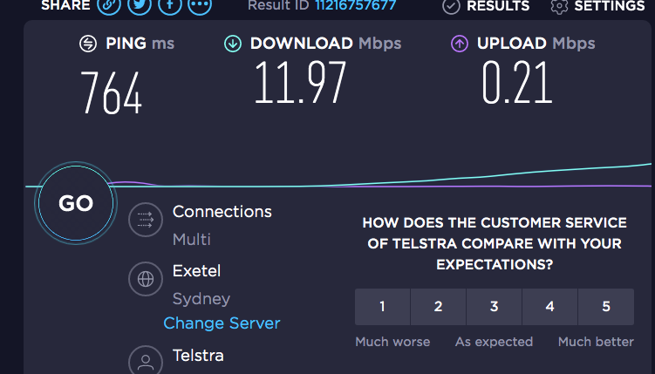655x374 pixels.
Task: Click the download arrow icon
Action: pyautogui.click(x=233, y=44)
